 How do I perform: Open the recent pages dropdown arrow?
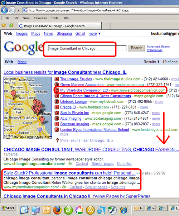click(x=19, y=10)
